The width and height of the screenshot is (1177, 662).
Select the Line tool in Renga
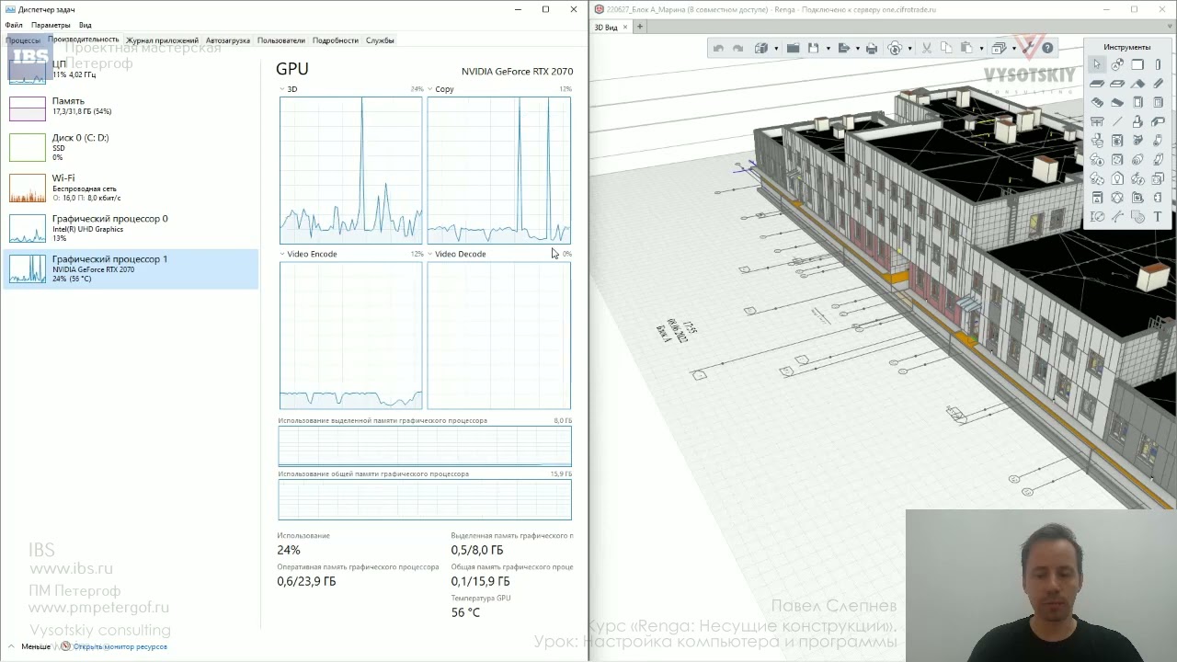(x=1117, y=121)
